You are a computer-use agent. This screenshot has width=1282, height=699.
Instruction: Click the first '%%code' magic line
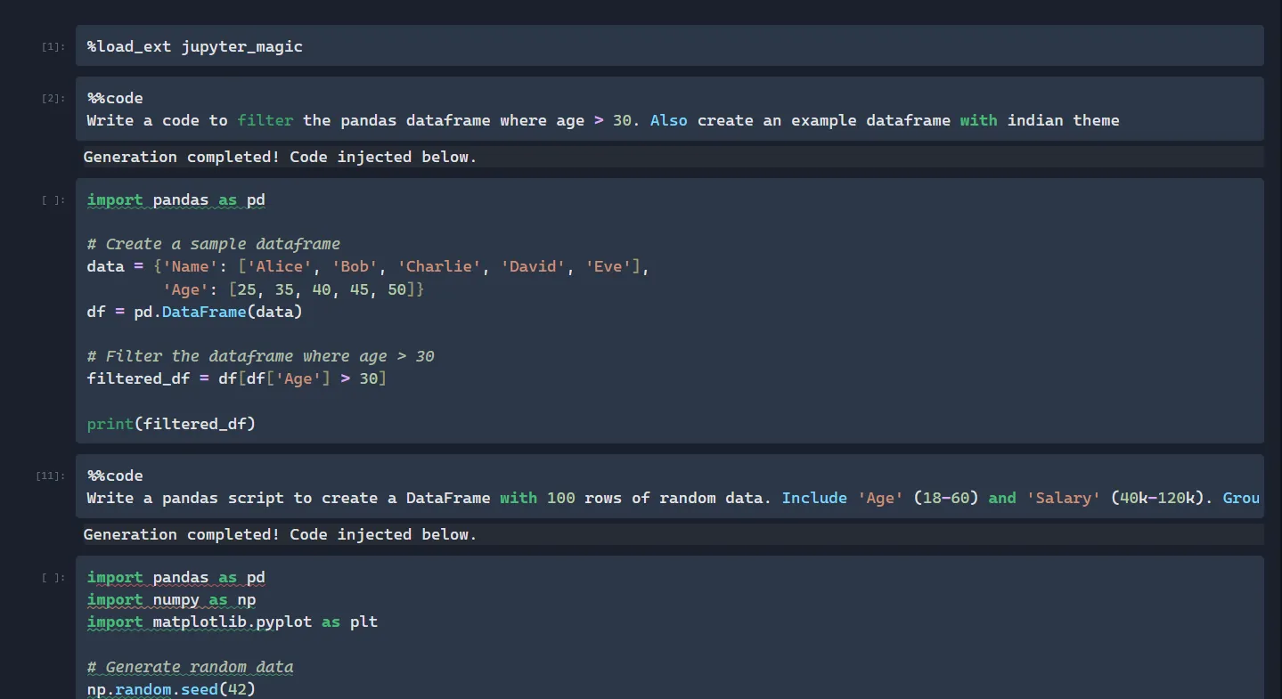pos(115,98)
